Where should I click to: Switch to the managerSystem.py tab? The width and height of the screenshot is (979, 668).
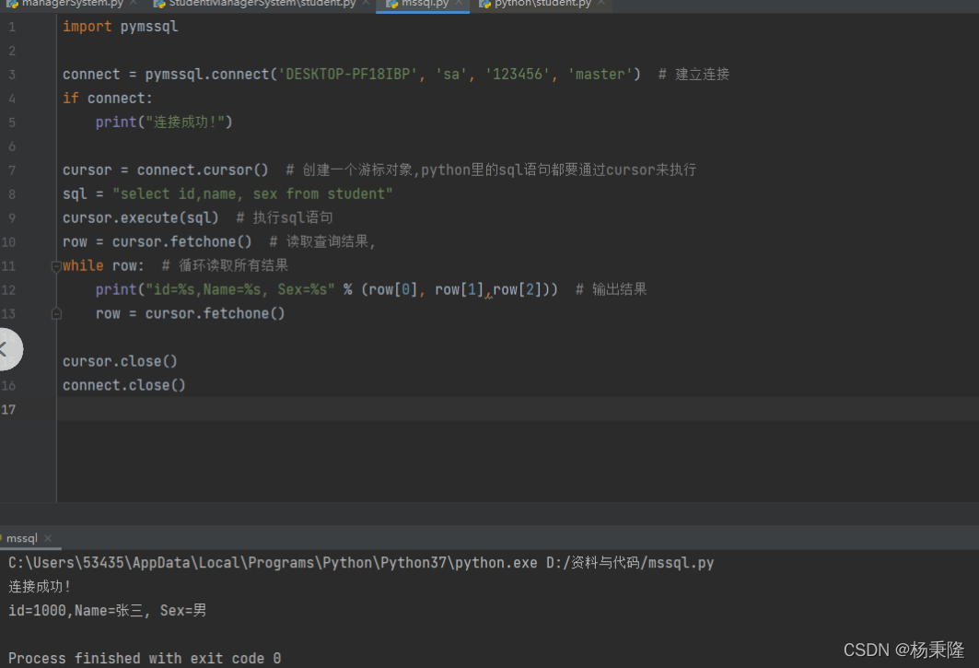click(x=72, y=4)
